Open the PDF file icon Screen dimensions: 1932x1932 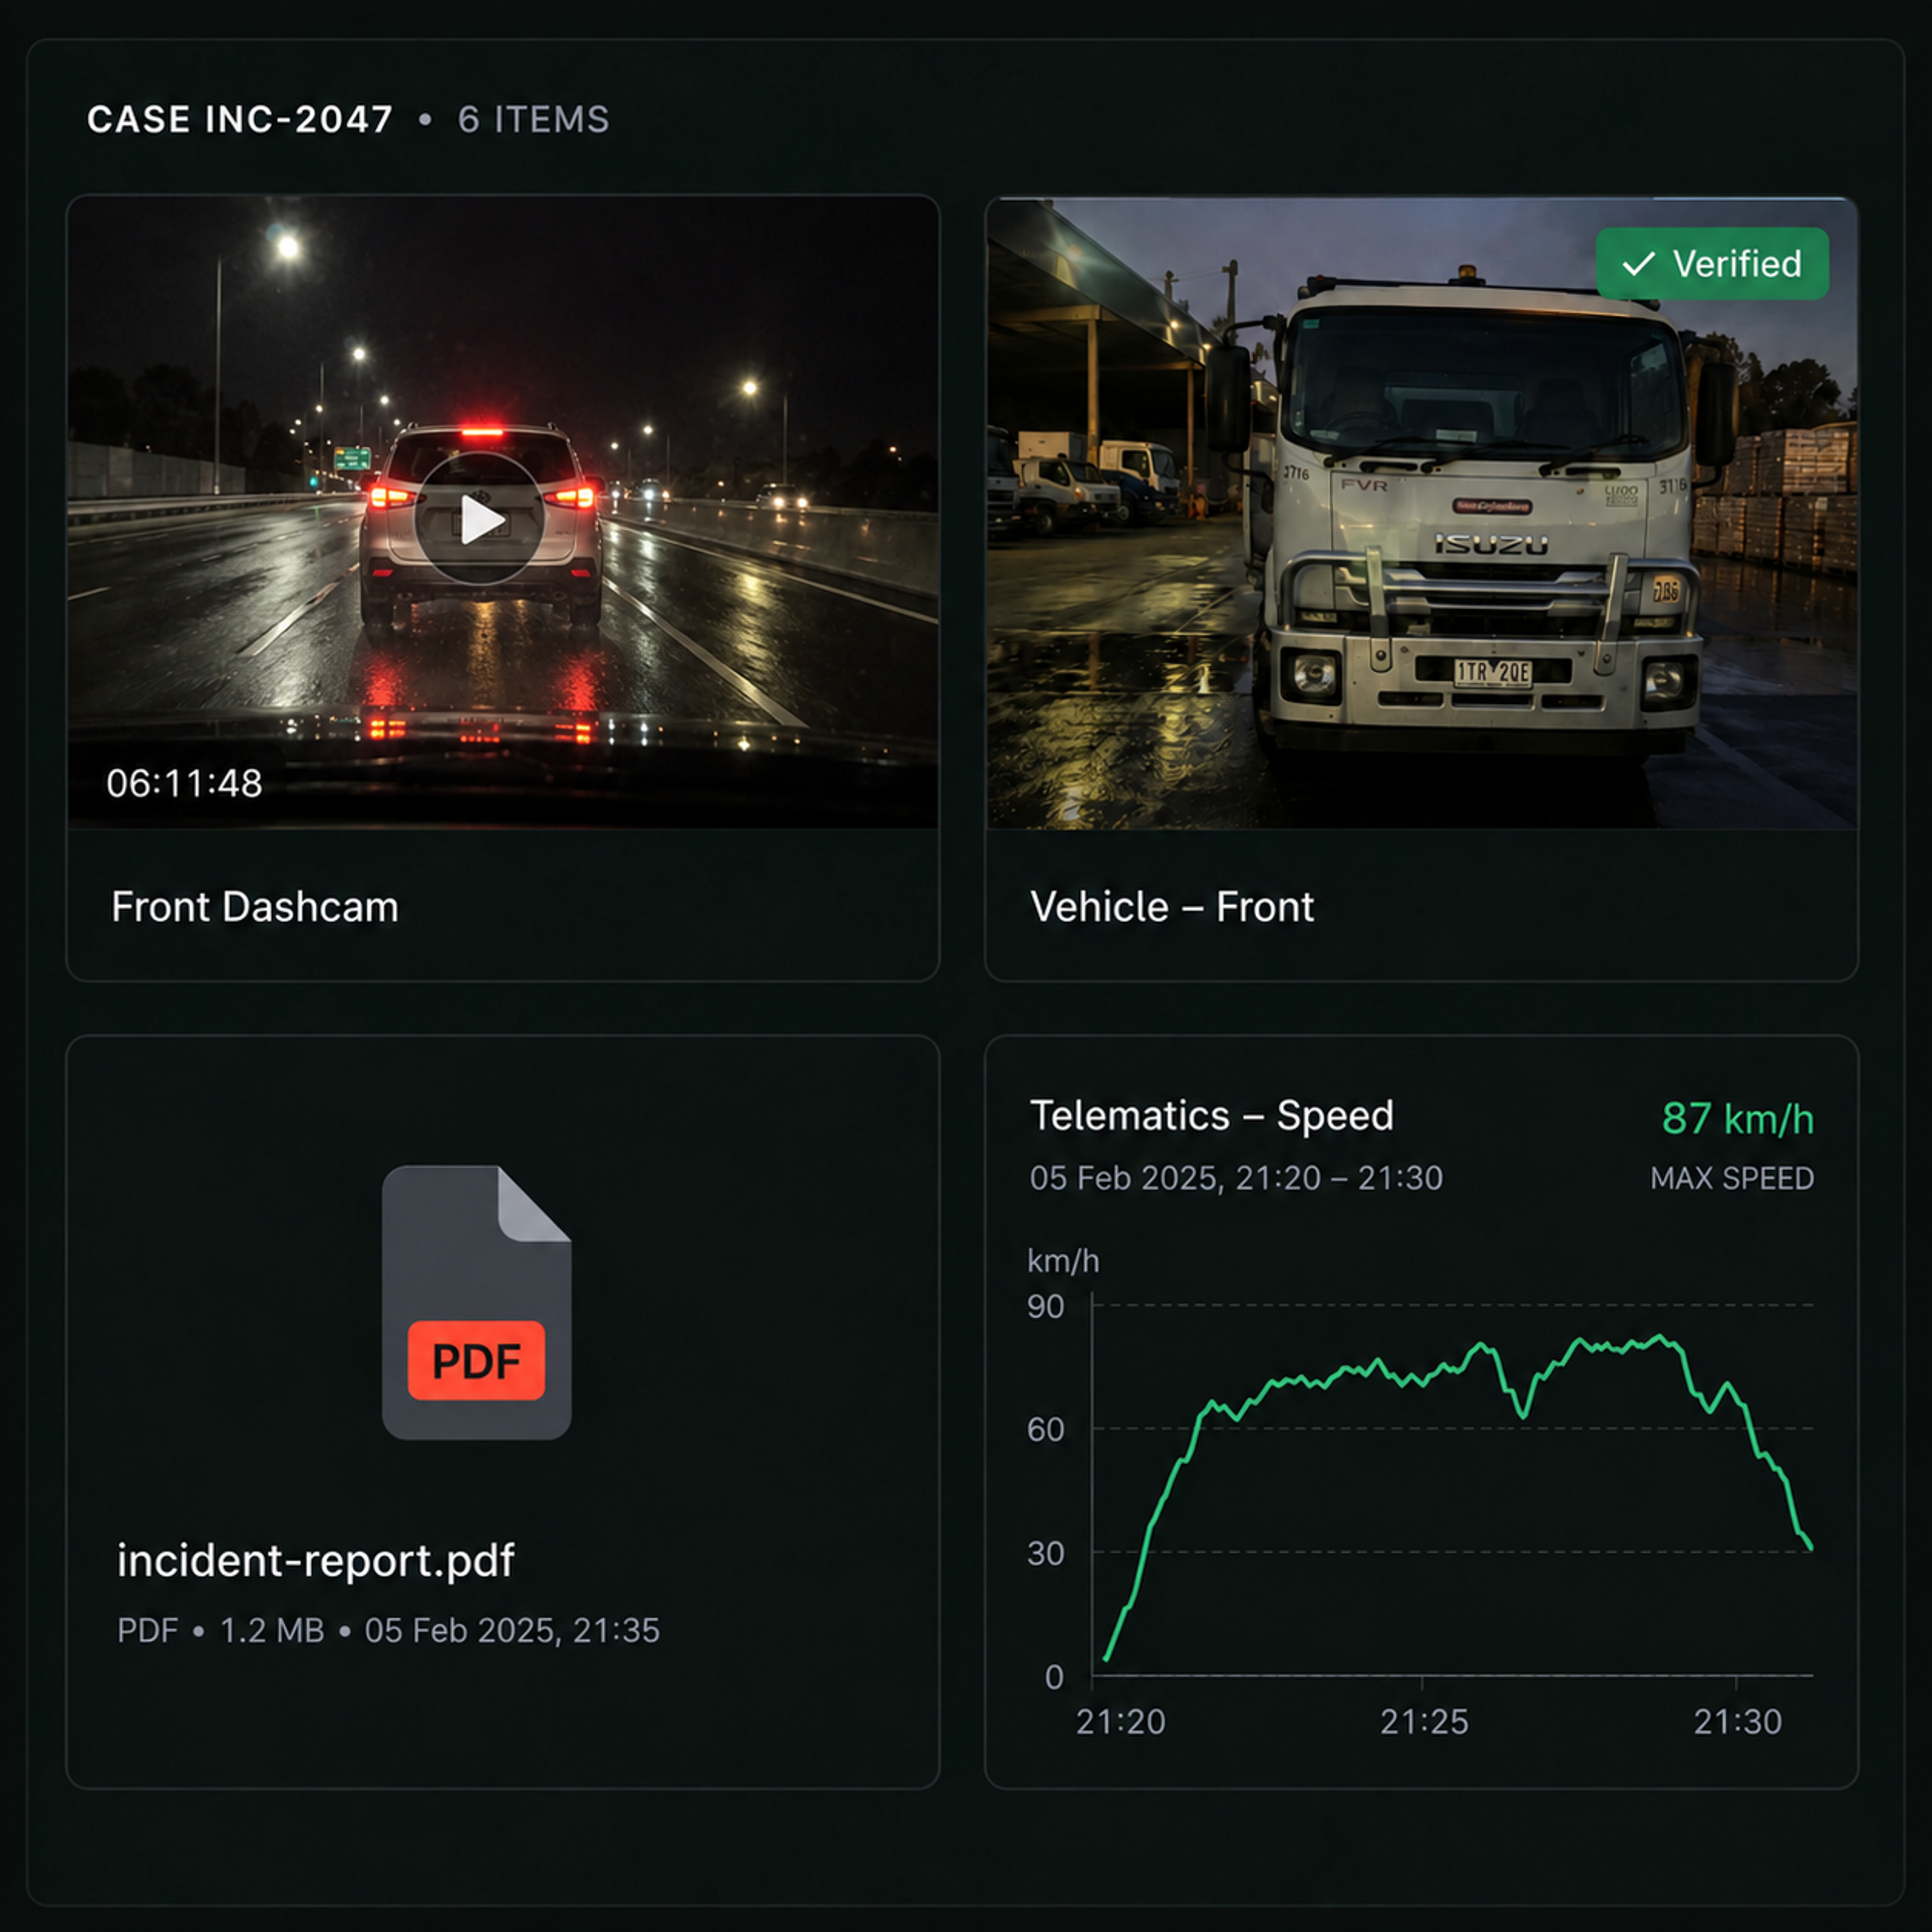click(x=477, y=1302)
